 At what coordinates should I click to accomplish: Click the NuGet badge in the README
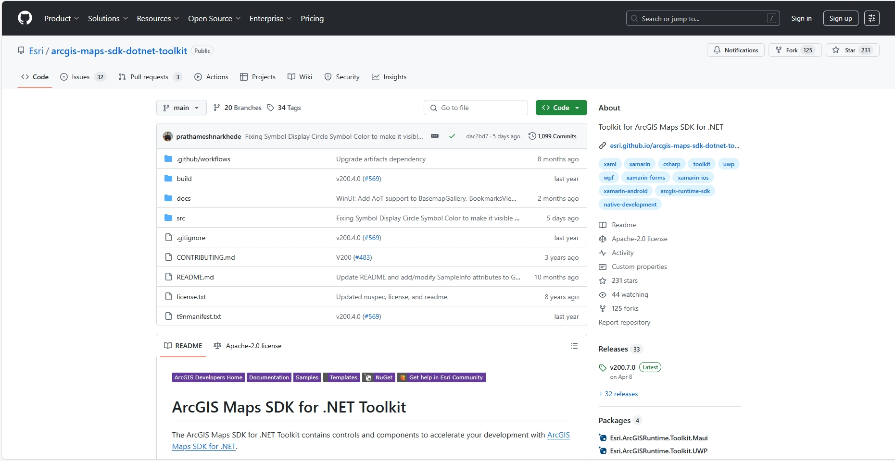click(x=378, y=377)
